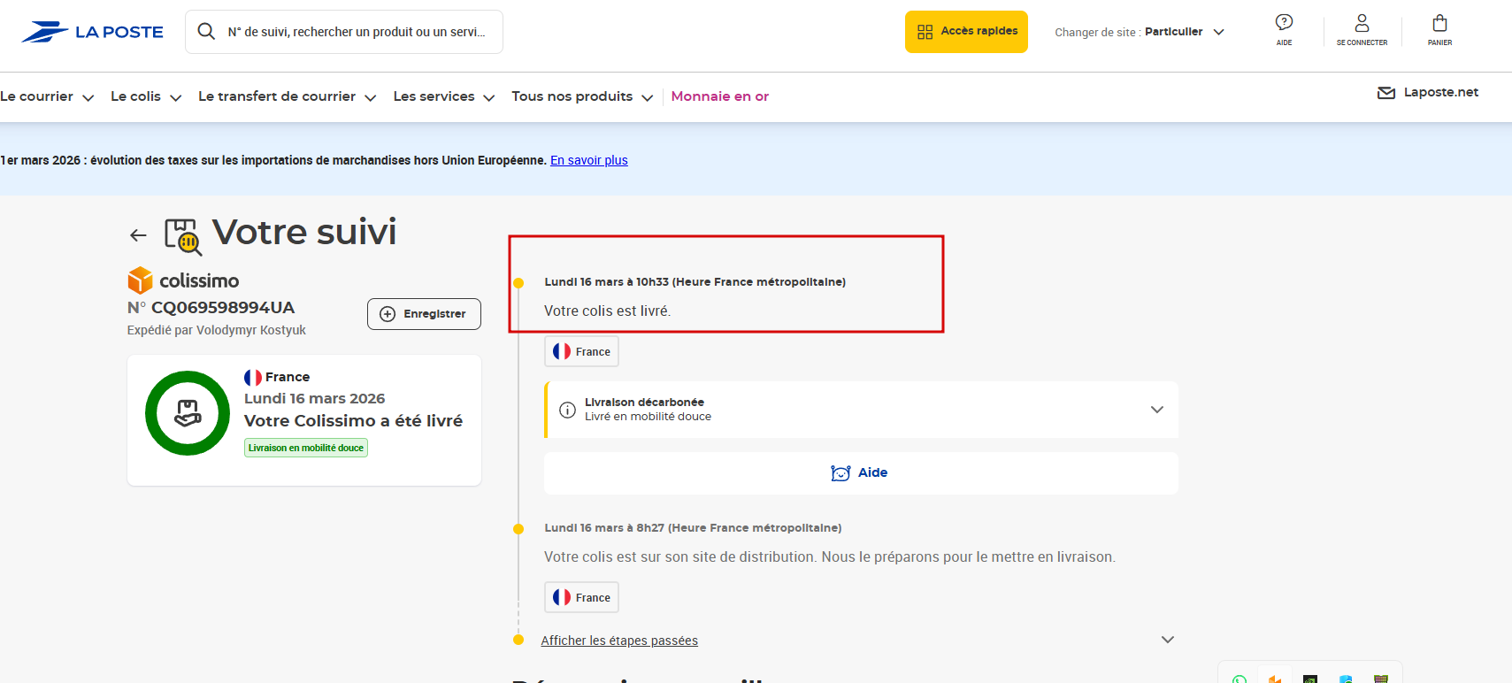Select the tracking number CQ069598994UA text

[x=223, y=308]
